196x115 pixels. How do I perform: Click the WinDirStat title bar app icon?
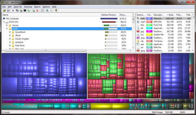(2, 2)
